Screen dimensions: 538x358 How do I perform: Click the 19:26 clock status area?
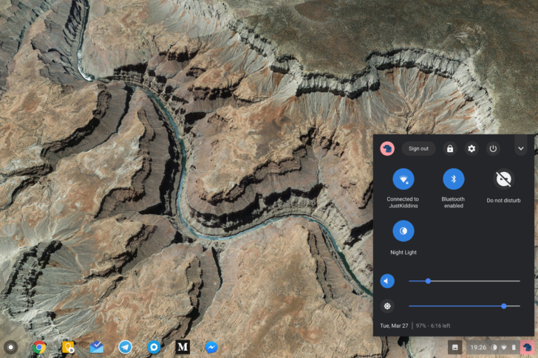click(479, 347)
